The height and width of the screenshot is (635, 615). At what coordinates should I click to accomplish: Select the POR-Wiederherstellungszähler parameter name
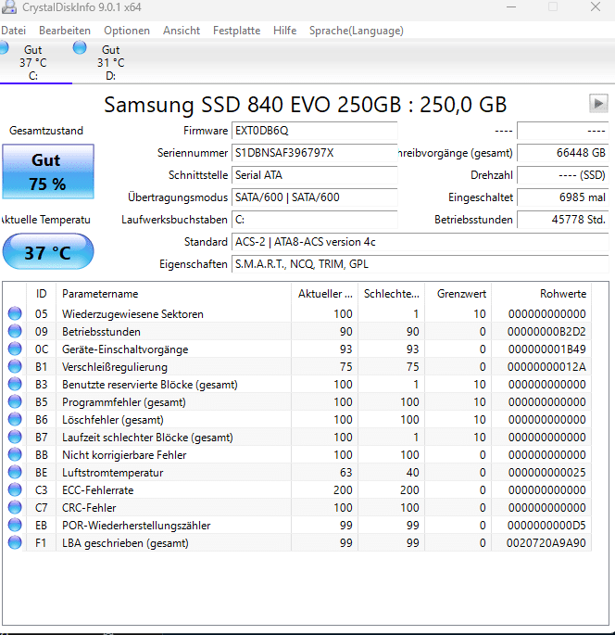point(136,526)
